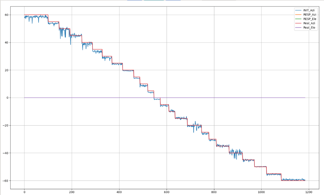This screenshot has height=195, width=324.
Task: Click the x-axis tick label 200
Action: coord(72,192)
